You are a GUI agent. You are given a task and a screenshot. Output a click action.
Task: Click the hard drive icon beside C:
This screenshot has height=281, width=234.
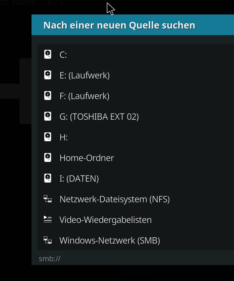tap(48, 54)
